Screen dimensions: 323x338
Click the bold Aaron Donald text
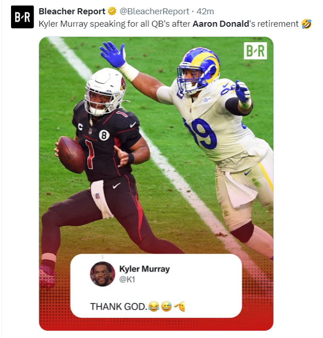coord(221,23)
